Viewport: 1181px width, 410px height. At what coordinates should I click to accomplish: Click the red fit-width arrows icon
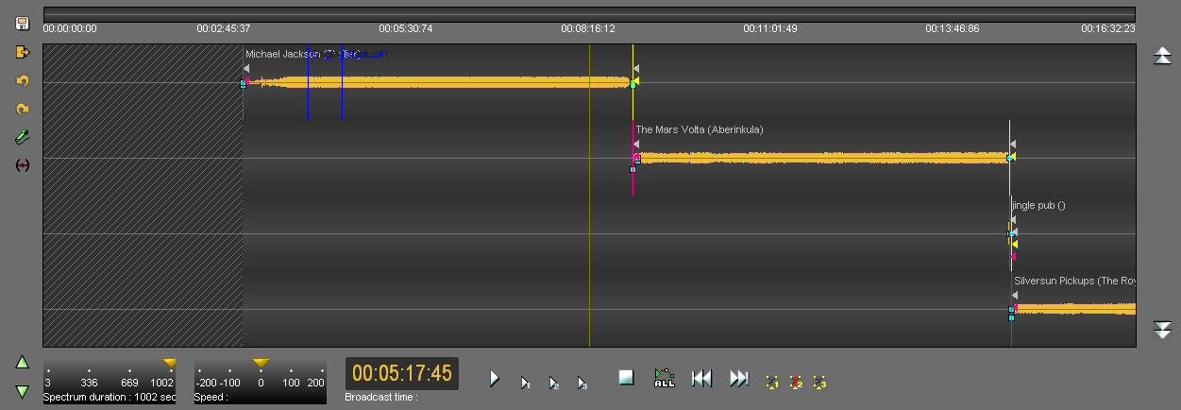coord(23,165)
